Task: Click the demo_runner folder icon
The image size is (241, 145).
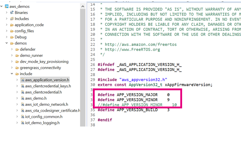Action: pyautogui.click(x=17, y=55)
